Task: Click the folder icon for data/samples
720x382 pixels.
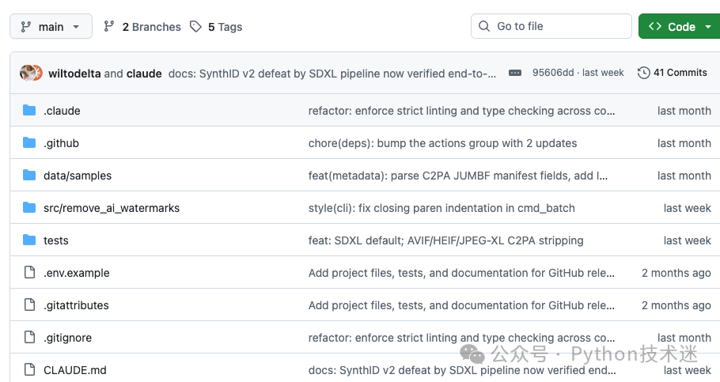Action: tap(29, 175)
